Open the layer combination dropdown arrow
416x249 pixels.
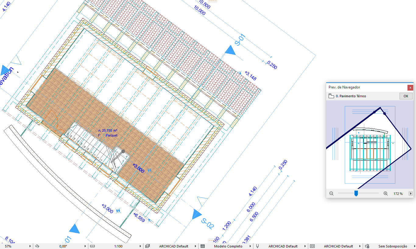tap(195, 246)
